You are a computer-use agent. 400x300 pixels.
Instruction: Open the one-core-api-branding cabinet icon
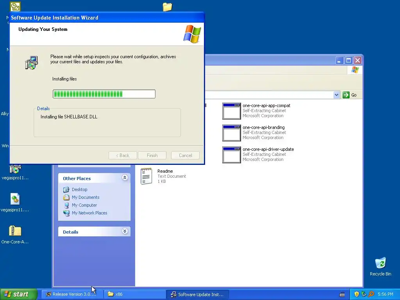click(231, 133)
